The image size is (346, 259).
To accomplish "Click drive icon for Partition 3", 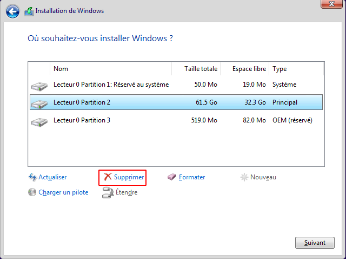I will (39, 120).
